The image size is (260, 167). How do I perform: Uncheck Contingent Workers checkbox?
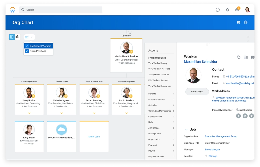point(27,46)
